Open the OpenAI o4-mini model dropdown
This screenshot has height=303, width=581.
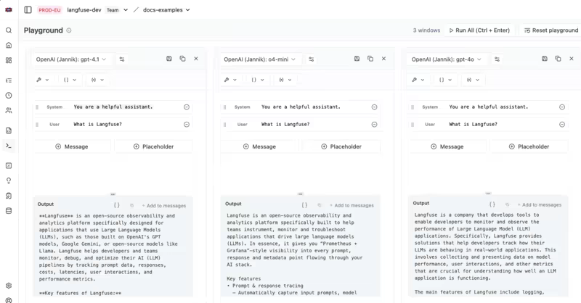coord(260,59)
